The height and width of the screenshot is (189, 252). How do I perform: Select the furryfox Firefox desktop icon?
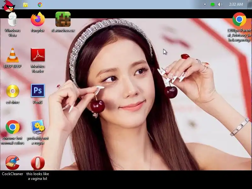tap(38, 19)
